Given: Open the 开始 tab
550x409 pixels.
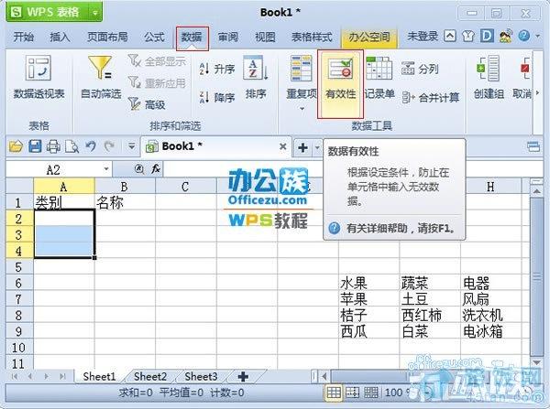Looking at the screenshot, I should (x=24, y=37).
